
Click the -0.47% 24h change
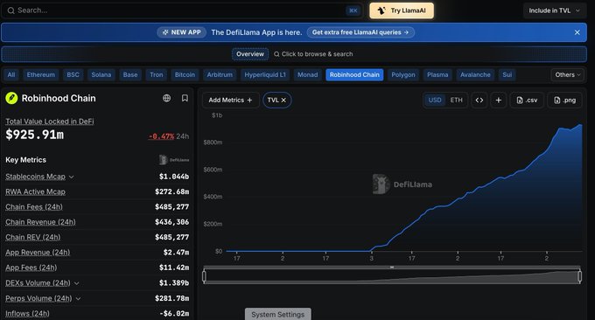click(x=161, y=136)
